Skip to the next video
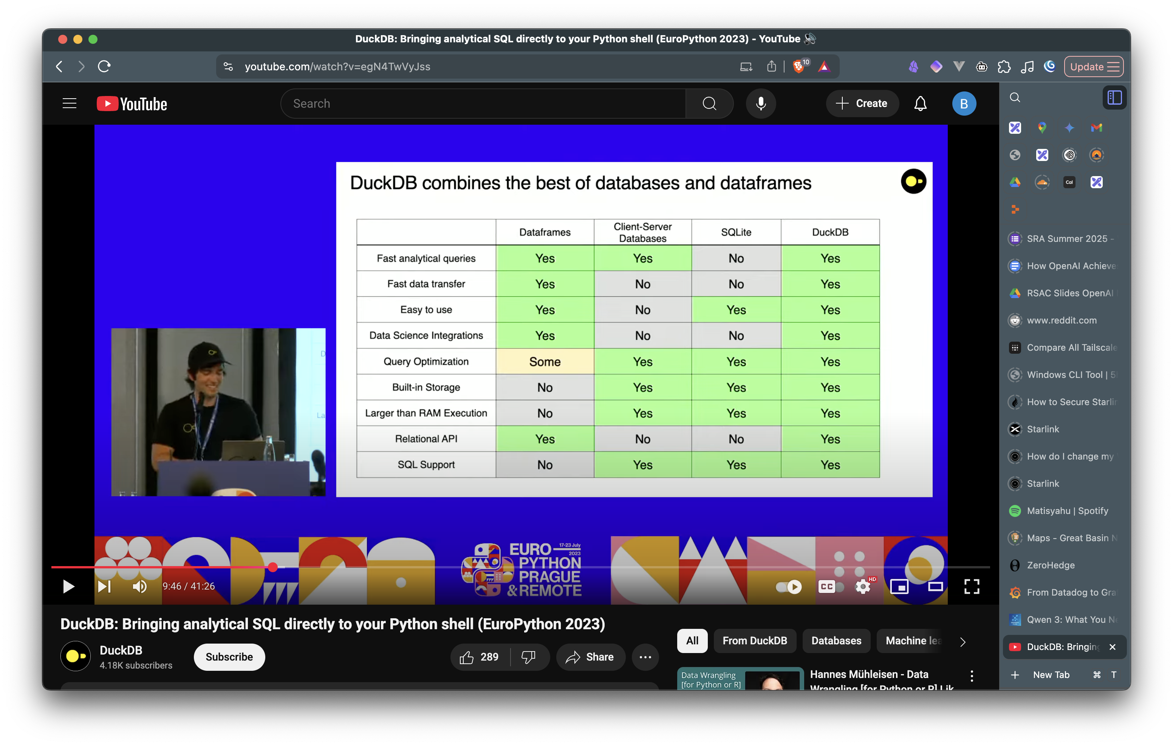This screenshot has width=1173, height=746. click(x=104, y=586)
